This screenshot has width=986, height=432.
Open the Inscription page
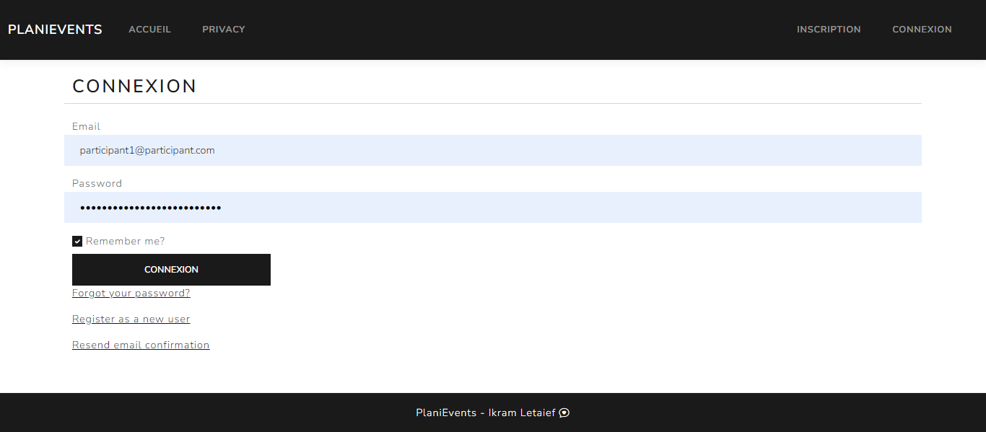[x=829, y=30]
